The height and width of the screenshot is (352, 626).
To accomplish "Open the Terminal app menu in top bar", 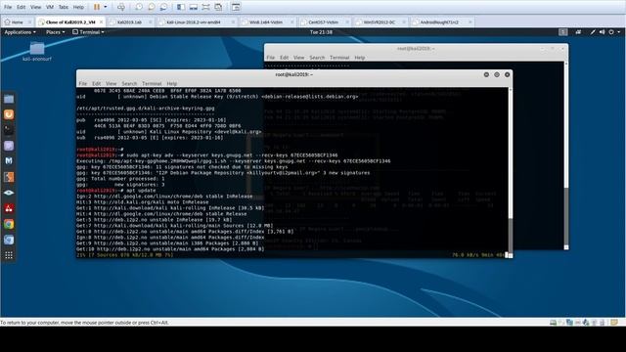I will (x=88, y=32).
